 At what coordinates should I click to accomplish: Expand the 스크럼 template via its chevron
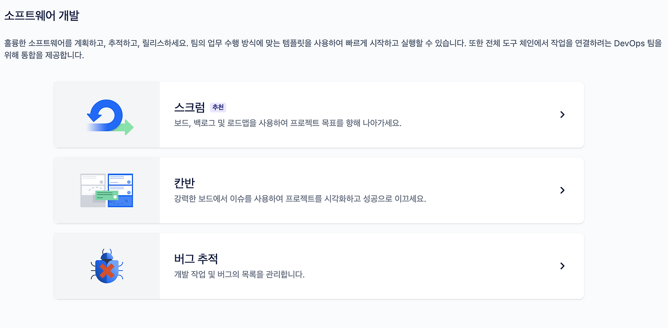pos(562,115)
